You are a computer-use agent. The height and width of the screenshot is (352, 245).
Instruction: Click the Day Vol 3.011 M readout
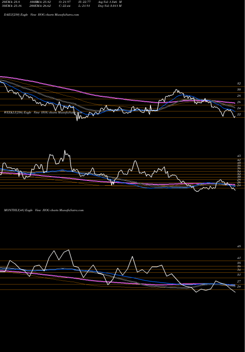110,6
